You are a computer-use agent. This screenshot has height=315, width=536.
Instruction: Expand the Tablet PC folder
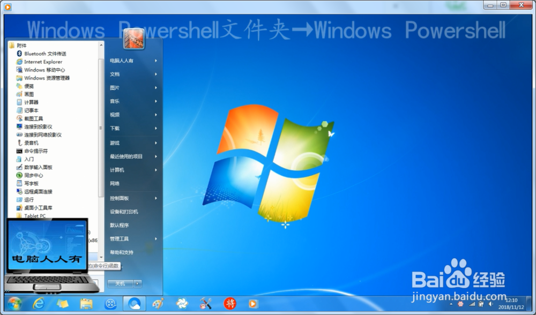31,215
